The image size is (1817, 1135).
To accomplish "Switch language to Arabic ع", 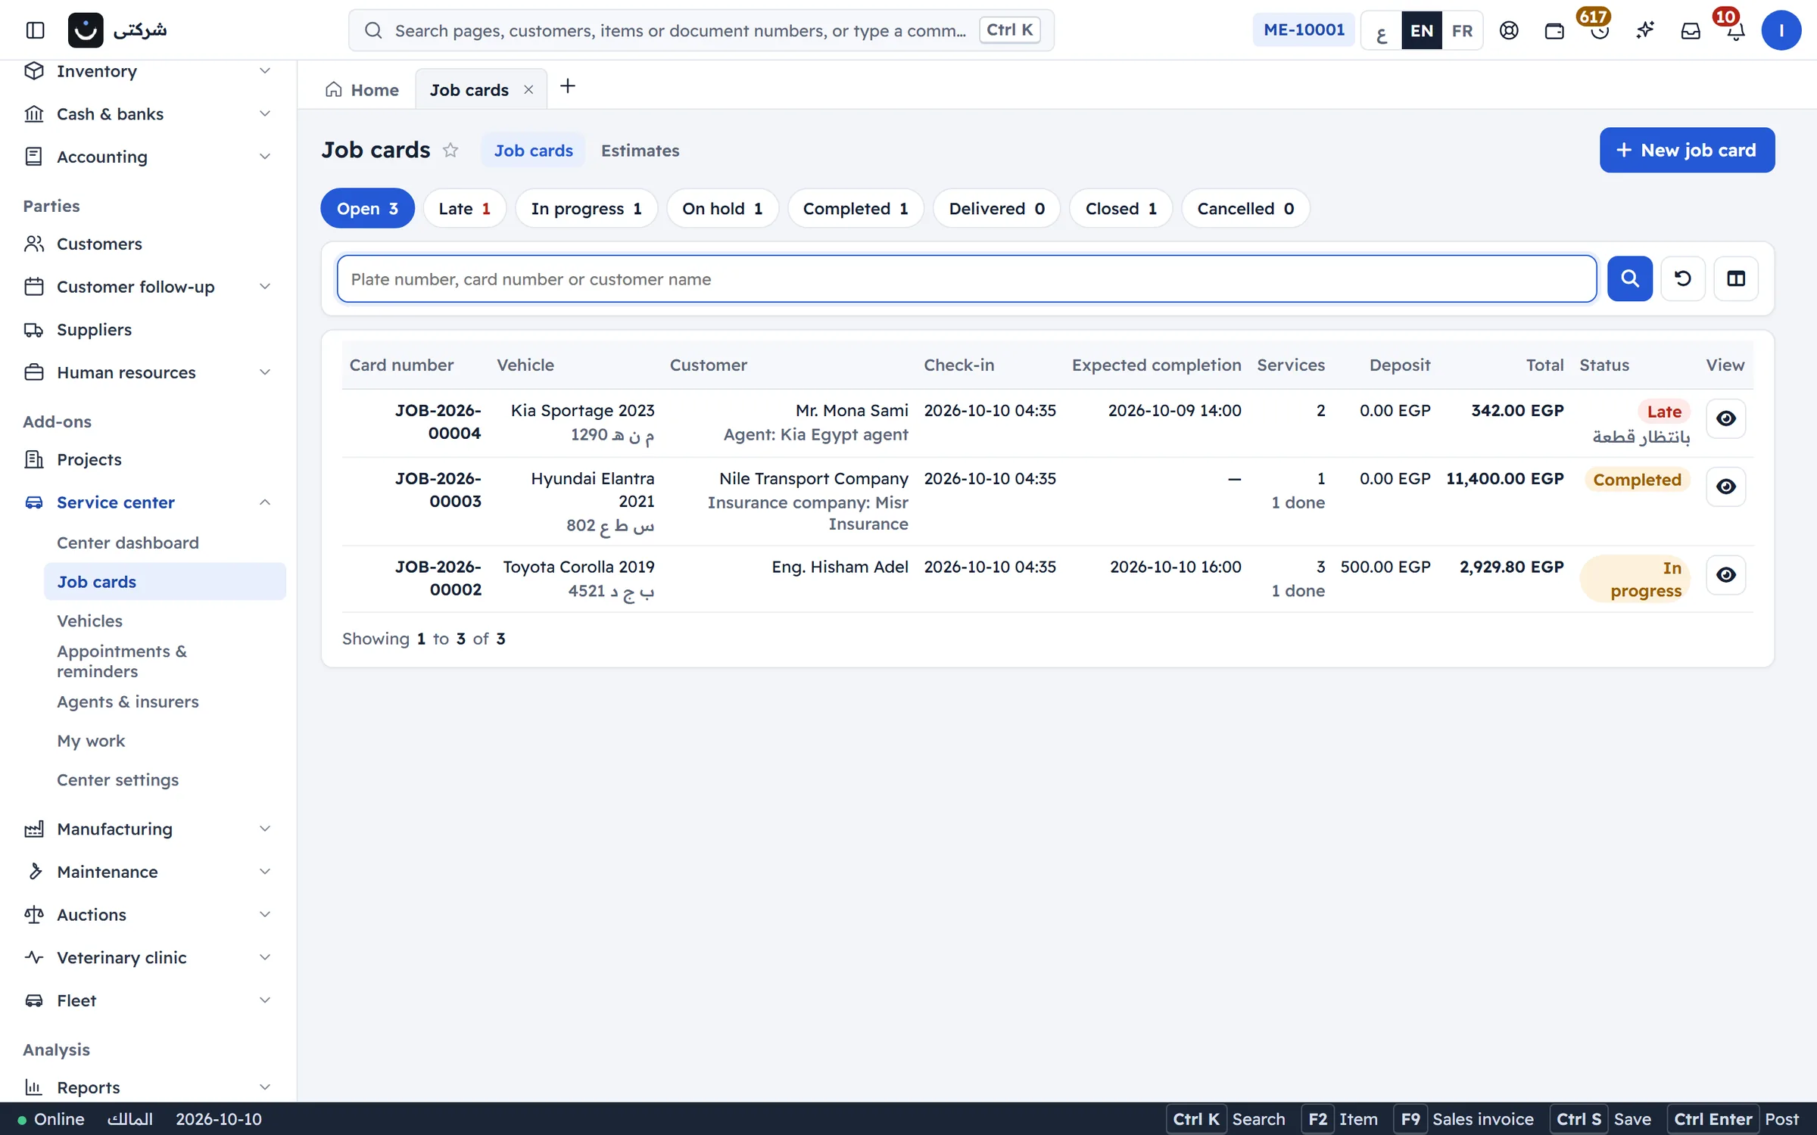I will (x=1381, y=30).
